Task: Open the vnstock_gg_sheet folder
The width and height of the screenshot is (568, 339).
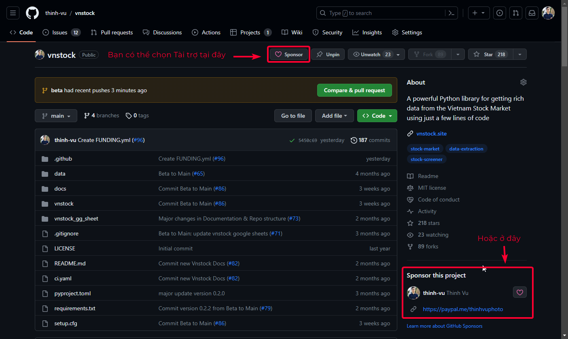Action: [76, 218]
